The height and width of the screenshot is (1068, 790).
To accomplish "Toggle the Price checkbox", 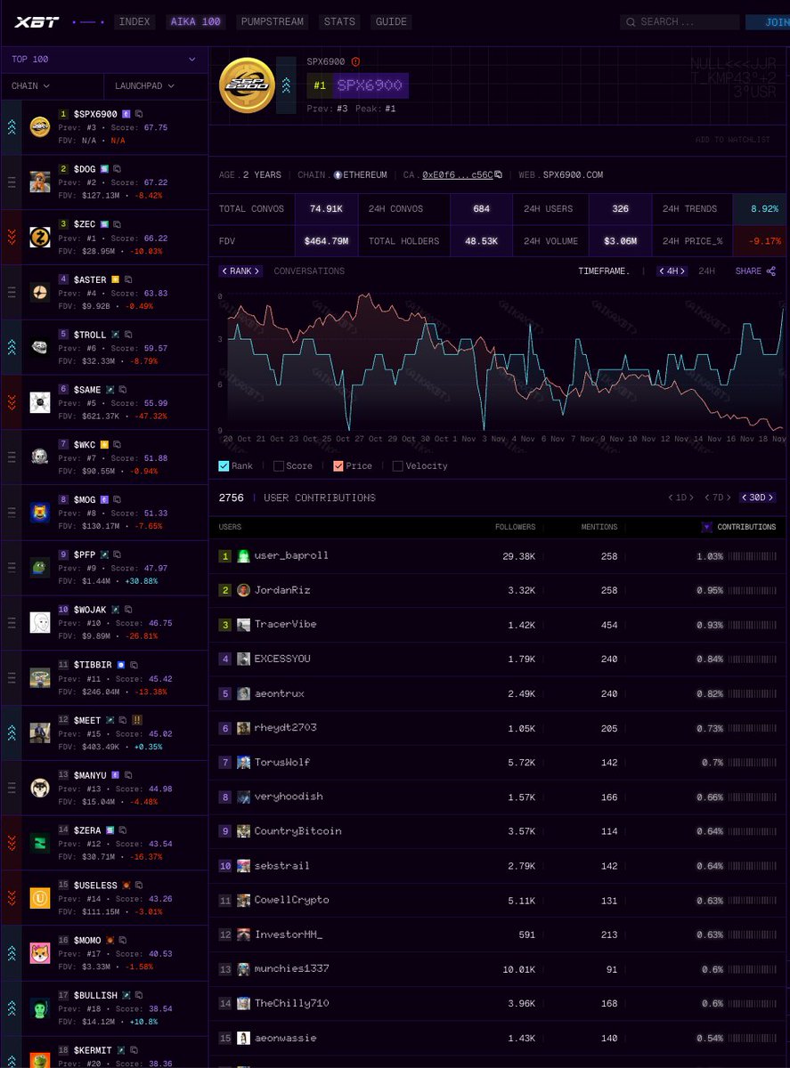I will pos(338,465).
